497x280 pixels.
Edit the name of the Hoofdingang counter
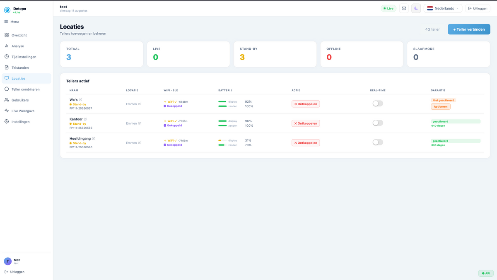tap(94, 139)
